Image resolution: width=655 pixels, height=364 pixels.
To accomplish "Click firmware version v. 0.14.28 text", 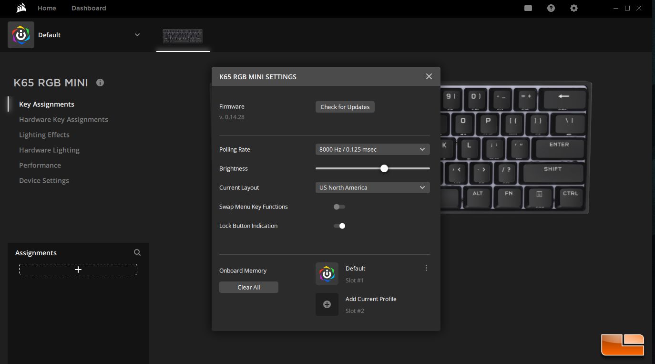I will tap(232, 117).
